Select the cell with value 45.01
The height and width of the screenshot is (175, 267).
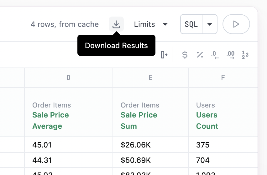(x=69, y=145)
